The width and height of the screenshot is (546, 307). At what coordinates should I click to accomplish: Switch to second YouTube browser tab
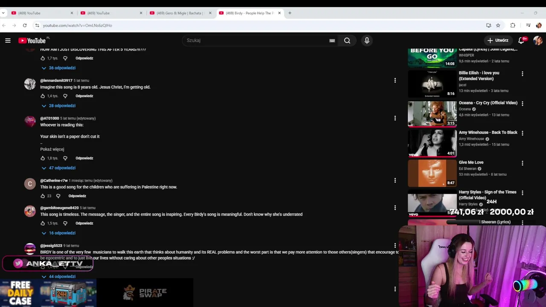111,13
